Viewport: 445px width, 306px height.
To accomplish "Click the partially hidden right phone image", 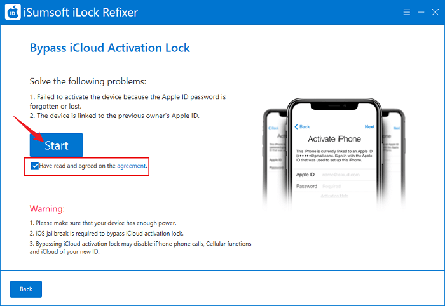I will coord(393,159).
